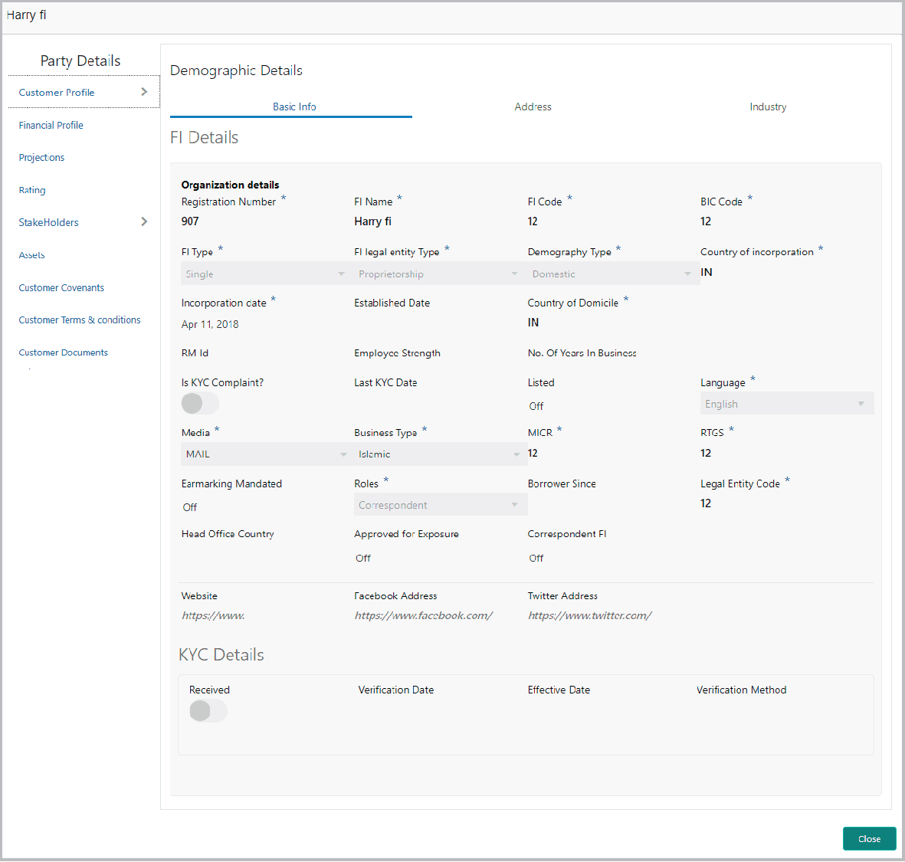Click the Verification Method label
The image size is (905, 862).
click(x=742, y=690)
